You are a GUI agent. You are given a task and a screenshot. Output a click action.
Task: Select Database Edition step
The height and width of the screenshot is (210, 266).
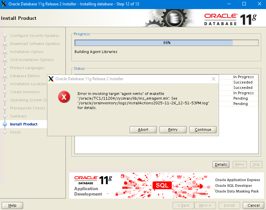tap(25, 76)
